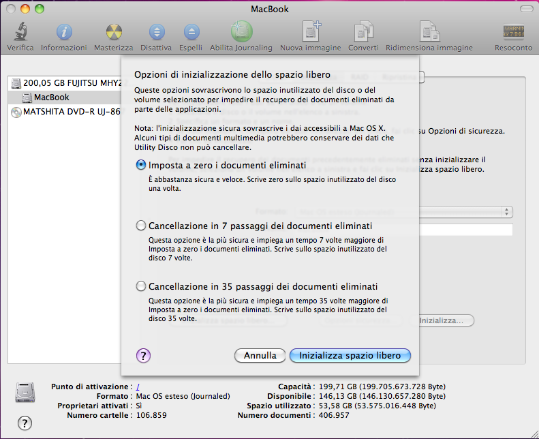
Task: Click the Disponibile value 146,13 GB
Action: pyautogui.click(x=382, y=396)
